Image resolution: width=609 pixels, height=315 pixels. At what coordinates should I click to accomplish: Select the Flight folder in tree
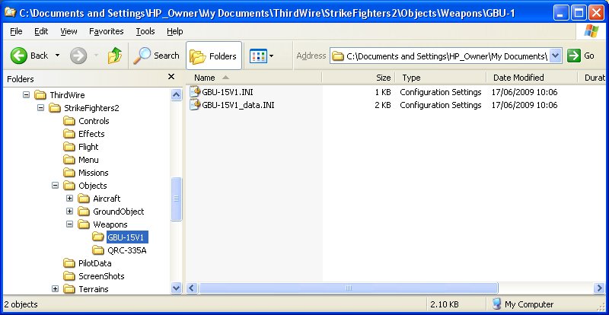coord(81,147)
